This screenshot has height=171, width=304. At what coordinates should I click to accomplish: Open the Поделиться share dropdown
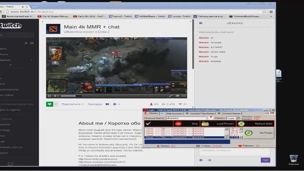click(x=73, y=104)
